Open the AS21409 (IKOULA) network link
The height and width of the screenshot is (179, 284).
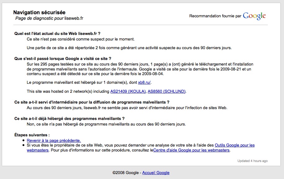pos(128,91)
